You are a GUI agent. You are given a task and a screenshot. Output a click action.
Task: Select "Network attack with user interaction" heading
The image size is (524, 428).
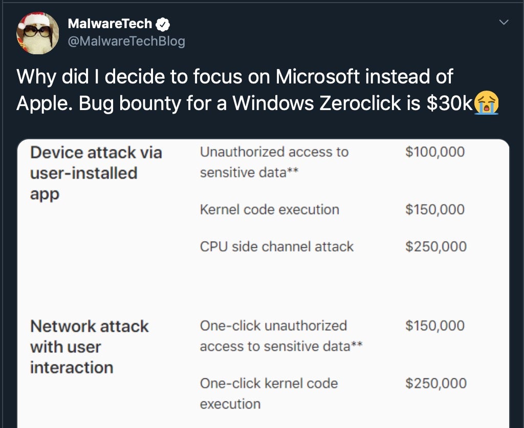(x=89, y=347)
